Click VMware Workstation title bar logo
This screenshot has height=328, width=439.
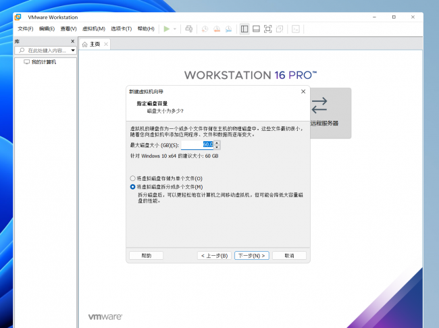click(18, 17)
